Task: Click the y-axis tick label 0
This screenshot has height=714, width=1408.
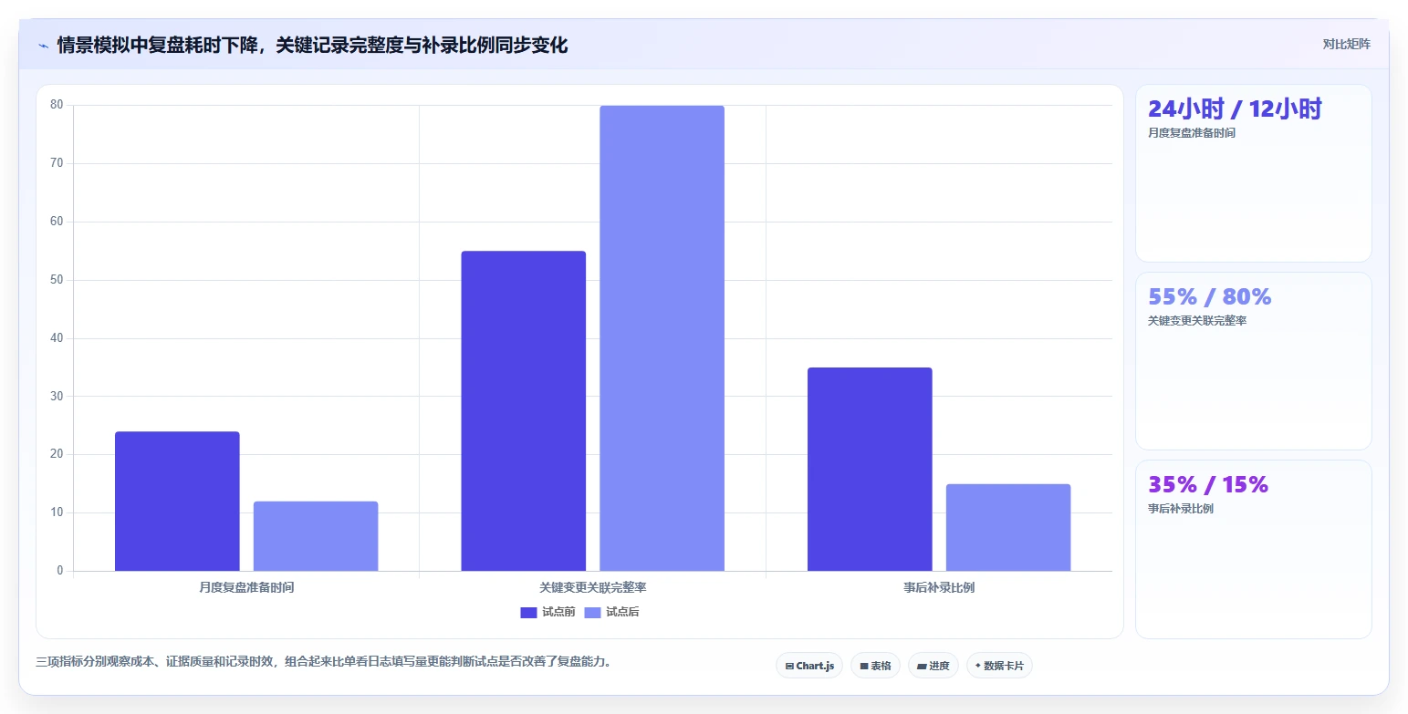Action: click(60, 571)
